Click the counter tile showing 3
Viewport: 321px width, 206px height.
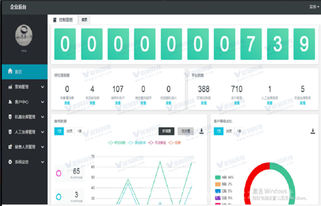tap(278, 44)
